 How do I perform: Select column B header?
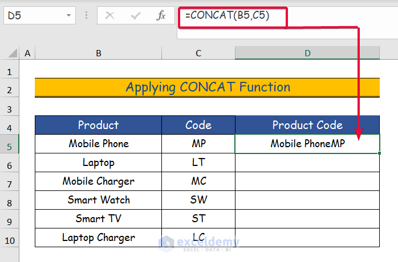pos(98,53)
